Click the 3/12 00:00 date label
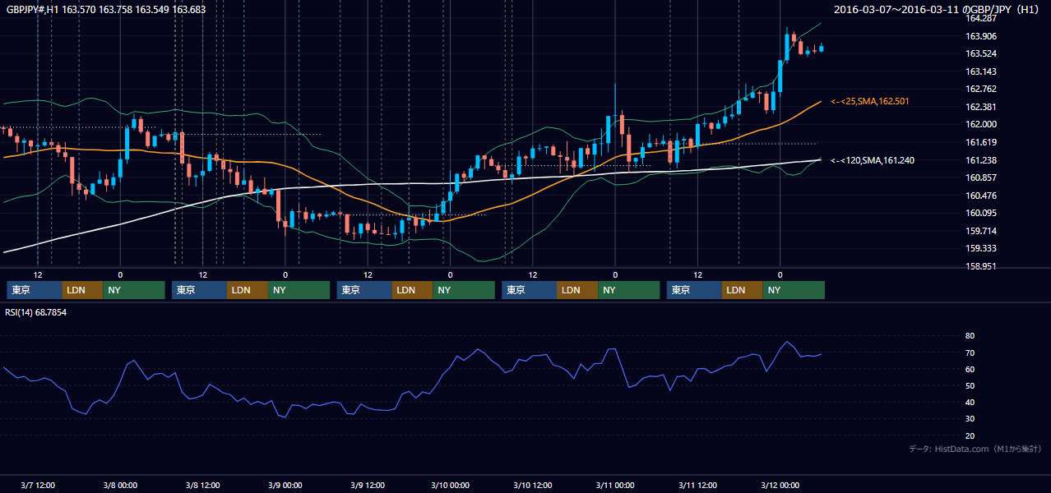This screenshot has height=493, width=1051. (x=780, y=485)
